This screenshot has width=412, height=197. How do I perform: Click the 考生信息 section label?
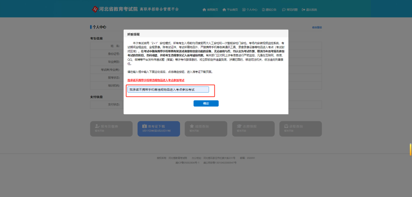click(97, 38)
